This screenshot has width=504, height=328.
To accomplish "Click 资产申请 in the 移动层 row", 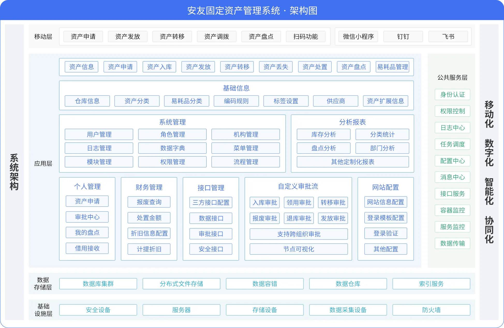I will pyautogui.click(x=83, y=37).
